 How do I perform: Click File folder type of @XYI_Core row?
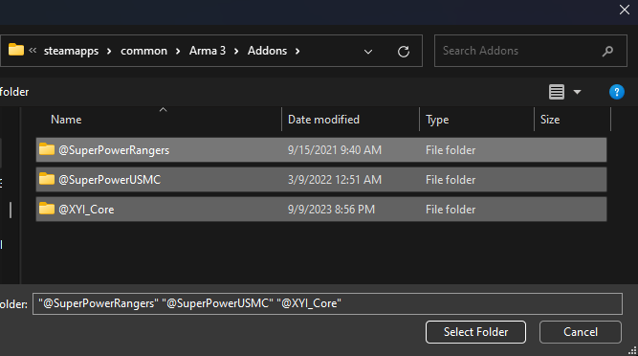pyautogui.click(x=451, y=210)
